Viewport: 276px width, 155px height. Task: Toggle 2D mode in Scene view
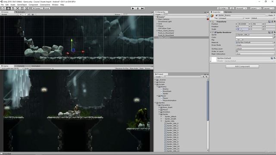click(x=21, y=14)
